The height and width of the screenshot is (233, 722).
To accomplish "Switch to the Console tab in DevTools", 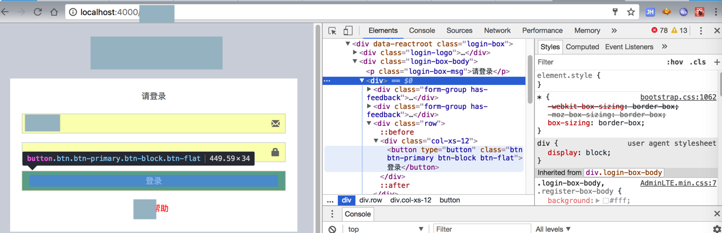I will (x=422, y=30).
